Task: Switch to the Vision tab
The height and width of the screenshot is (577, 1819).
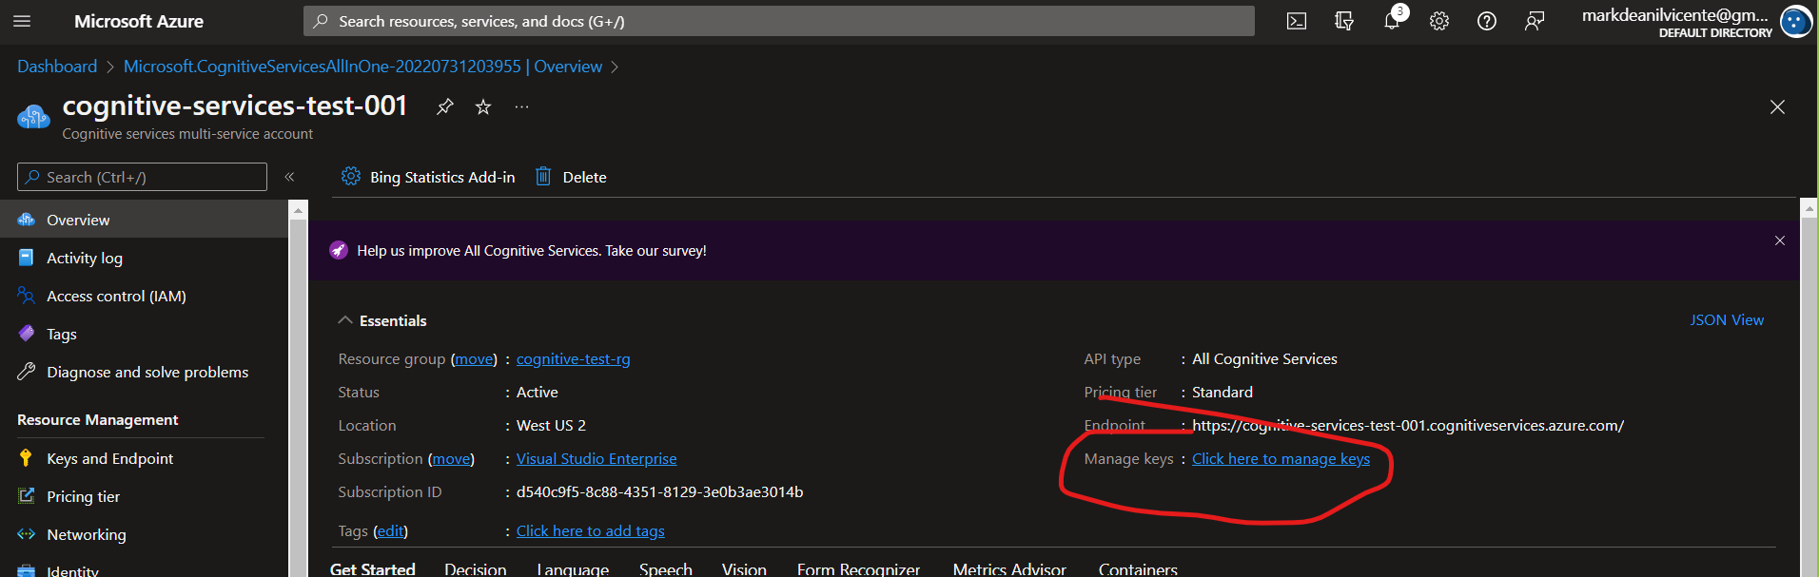Action: [x=744, y=568]
